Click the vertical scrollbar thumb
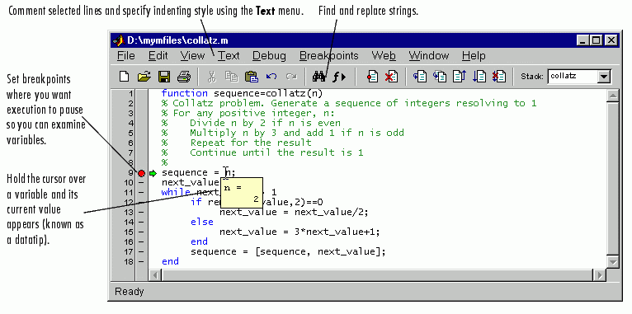632x314 pixels. [x=613, y=178]
